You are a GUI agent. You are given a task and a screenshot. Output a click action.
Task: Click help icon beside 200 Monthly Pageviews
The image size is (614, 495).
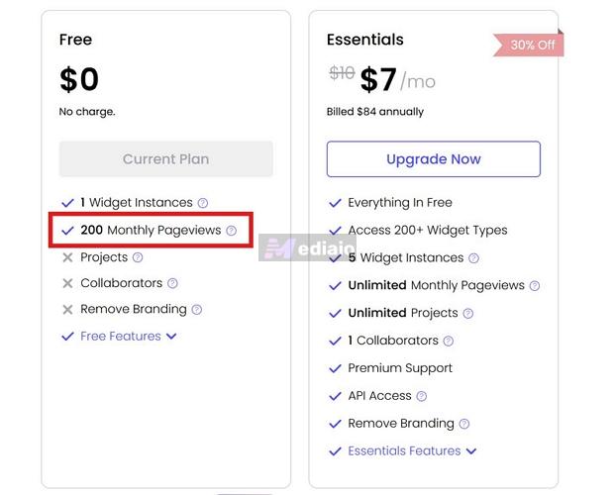tap(232, 231)
